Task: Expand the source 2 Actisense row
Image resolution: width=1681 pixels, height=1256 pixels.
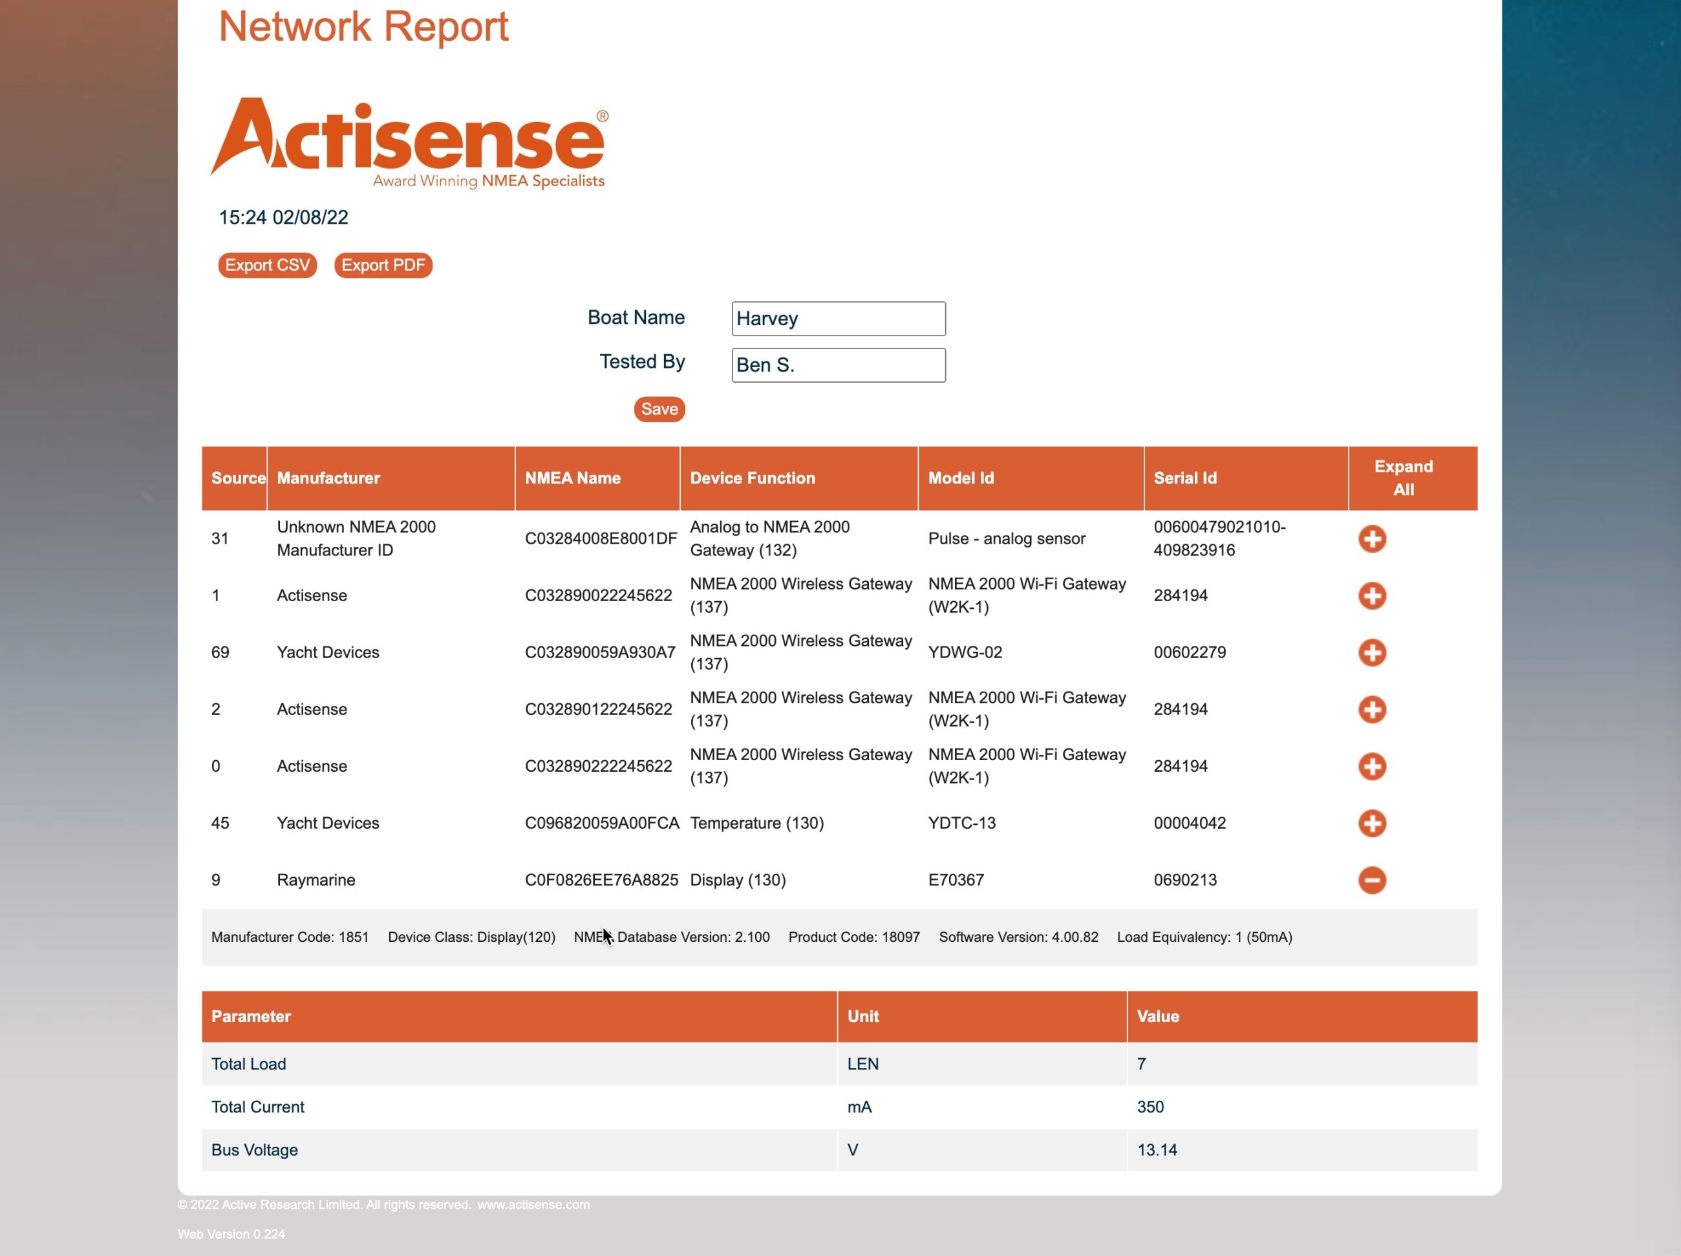Action: coord(1372,710)
